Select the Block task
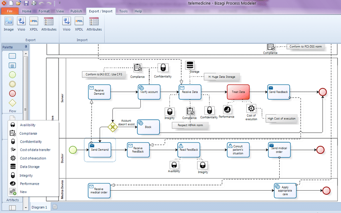Viewport: 341px width, 213px height. [x=148, y=127]
